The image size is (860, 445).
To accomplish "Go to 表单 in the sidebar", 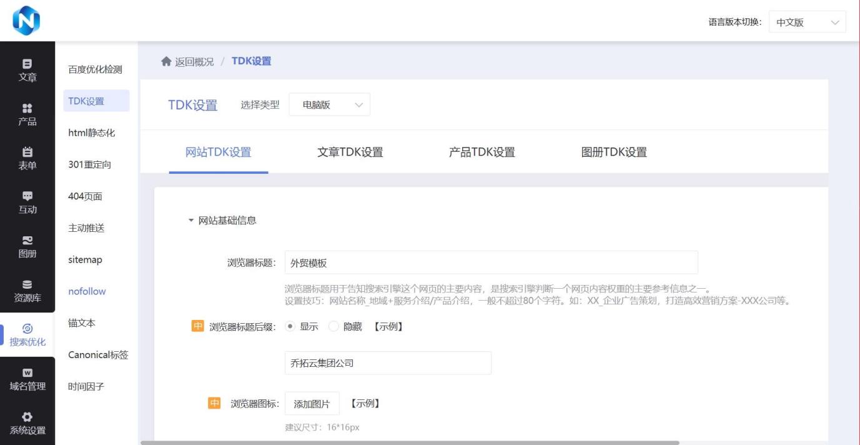I will point(27,158).
